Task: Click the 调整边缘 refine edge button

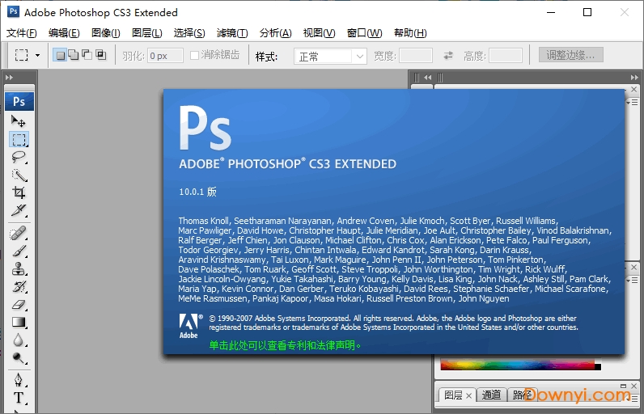Action: [571, 54]
